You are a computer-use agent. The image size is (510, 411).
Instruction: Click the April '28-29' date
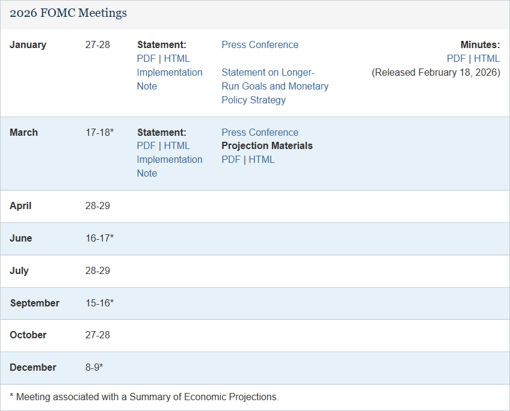[97, 206]
